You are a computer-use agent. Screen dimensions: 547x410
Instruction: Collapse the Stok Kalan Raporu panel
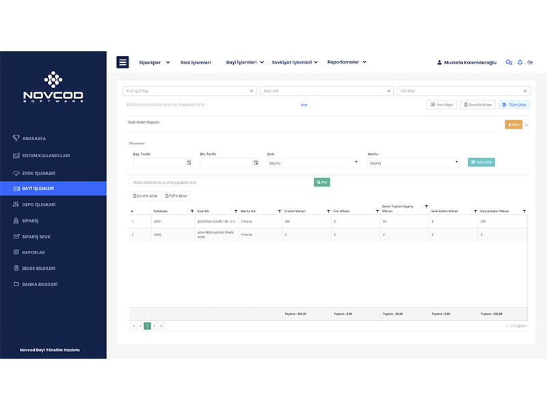click(526, 124)
